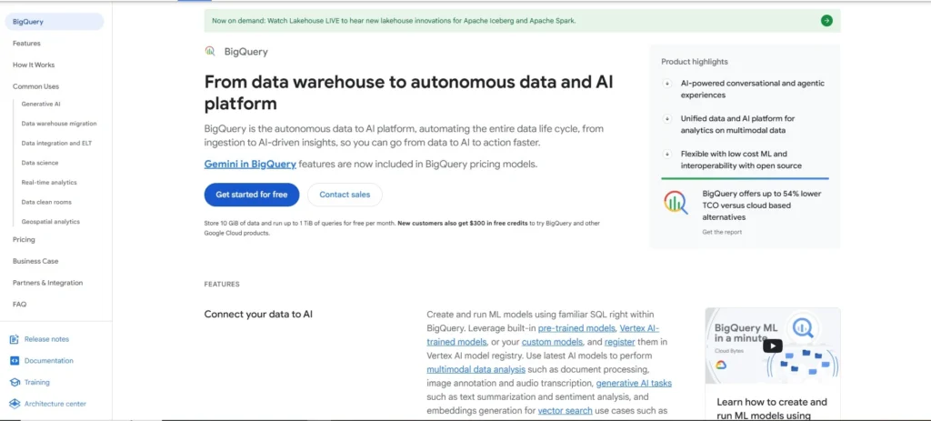The image size is (931, 421).
Task: Open multimodal data analysis link
Action: point(476,369)
